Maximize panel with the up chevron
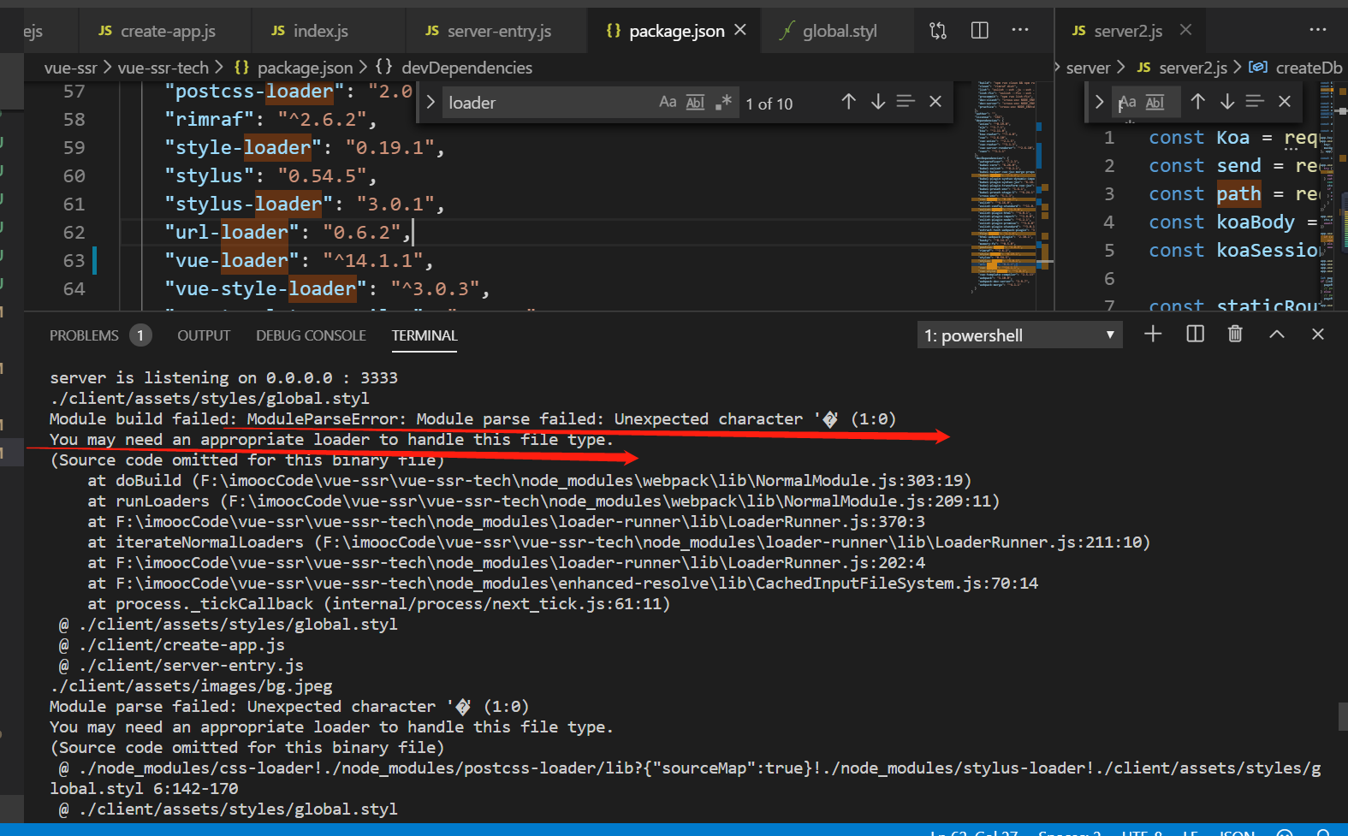The width and height of the screenshot is (1348, 836). click(x=1277, y=334)
